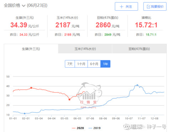Click the red 2020 peak marker
This screenshot has width=171, height=132.
point(31,88)
